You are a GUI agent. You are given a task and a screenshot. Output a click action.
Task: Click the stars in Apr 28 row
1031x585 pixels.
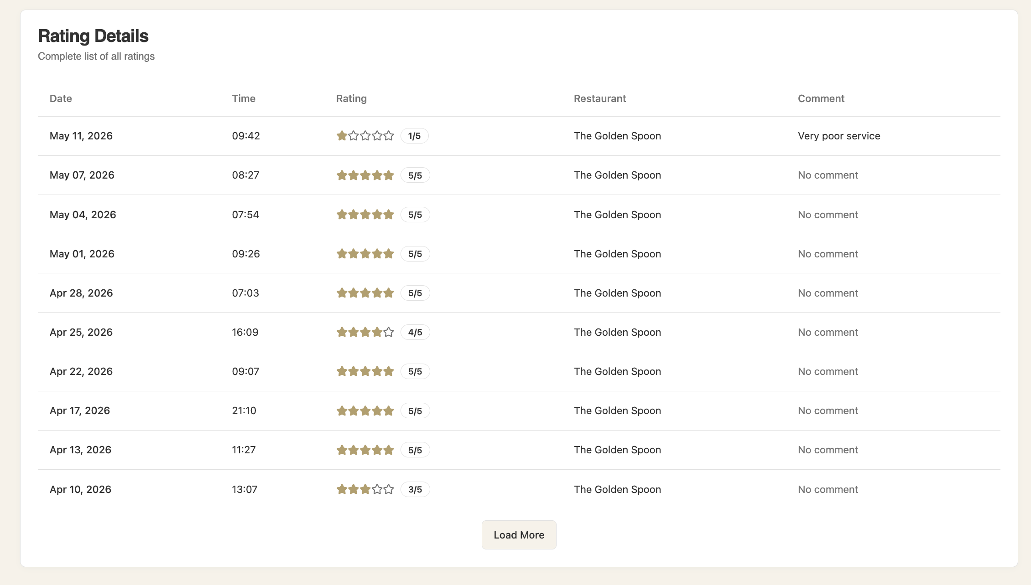(365, 293)
